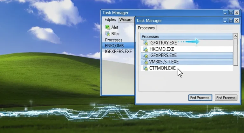Click the scroll up arrow of process list

tap(236, 36)
